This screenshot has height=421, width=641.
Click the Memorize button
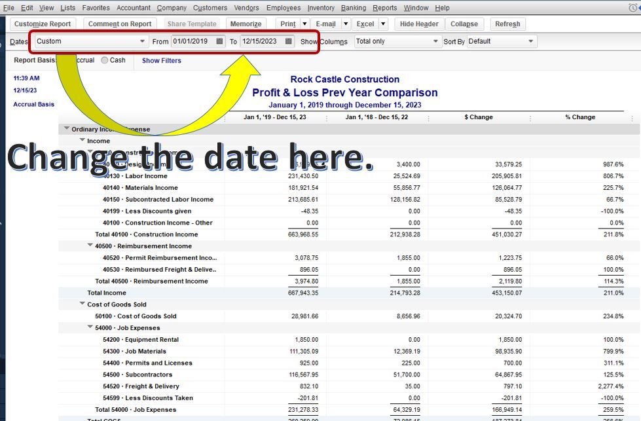pos(246,24)
